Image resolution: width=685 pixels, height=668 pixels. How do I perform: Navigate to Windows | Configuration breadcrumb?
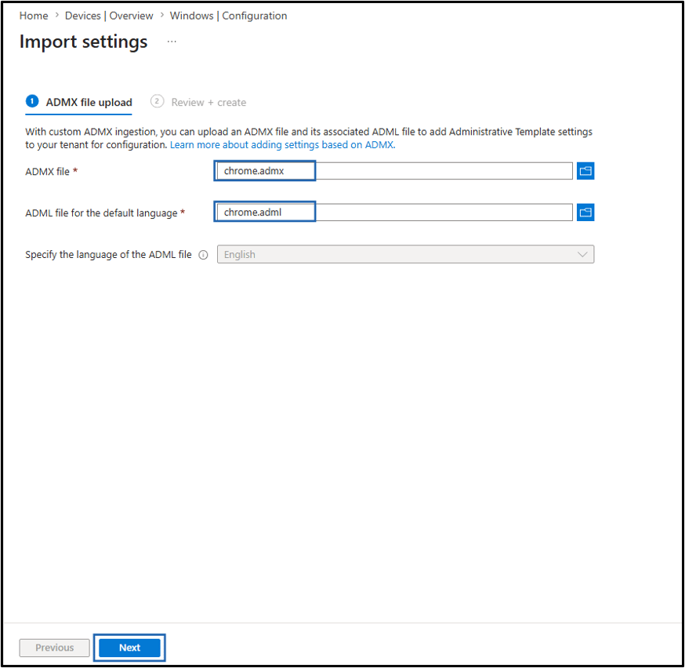(228, 16)
